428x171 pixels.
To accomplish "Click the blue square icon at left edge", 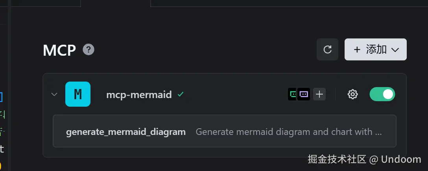I will (2, 96).
